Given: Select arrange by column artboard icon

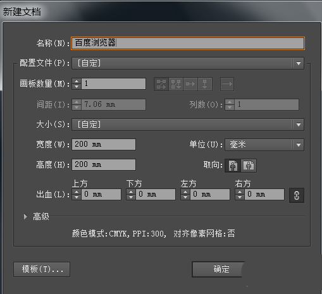Looking at the screenshot, I should pyautogui.click(x=205, y=84).
